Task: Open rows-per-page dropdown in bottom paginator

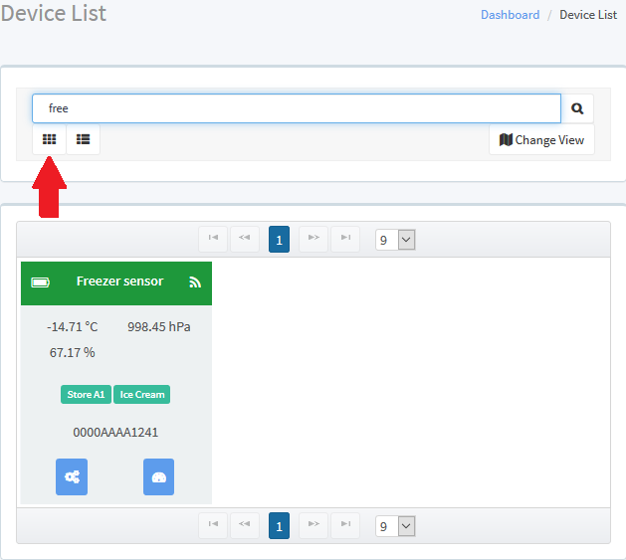Action: pos(395,526)
